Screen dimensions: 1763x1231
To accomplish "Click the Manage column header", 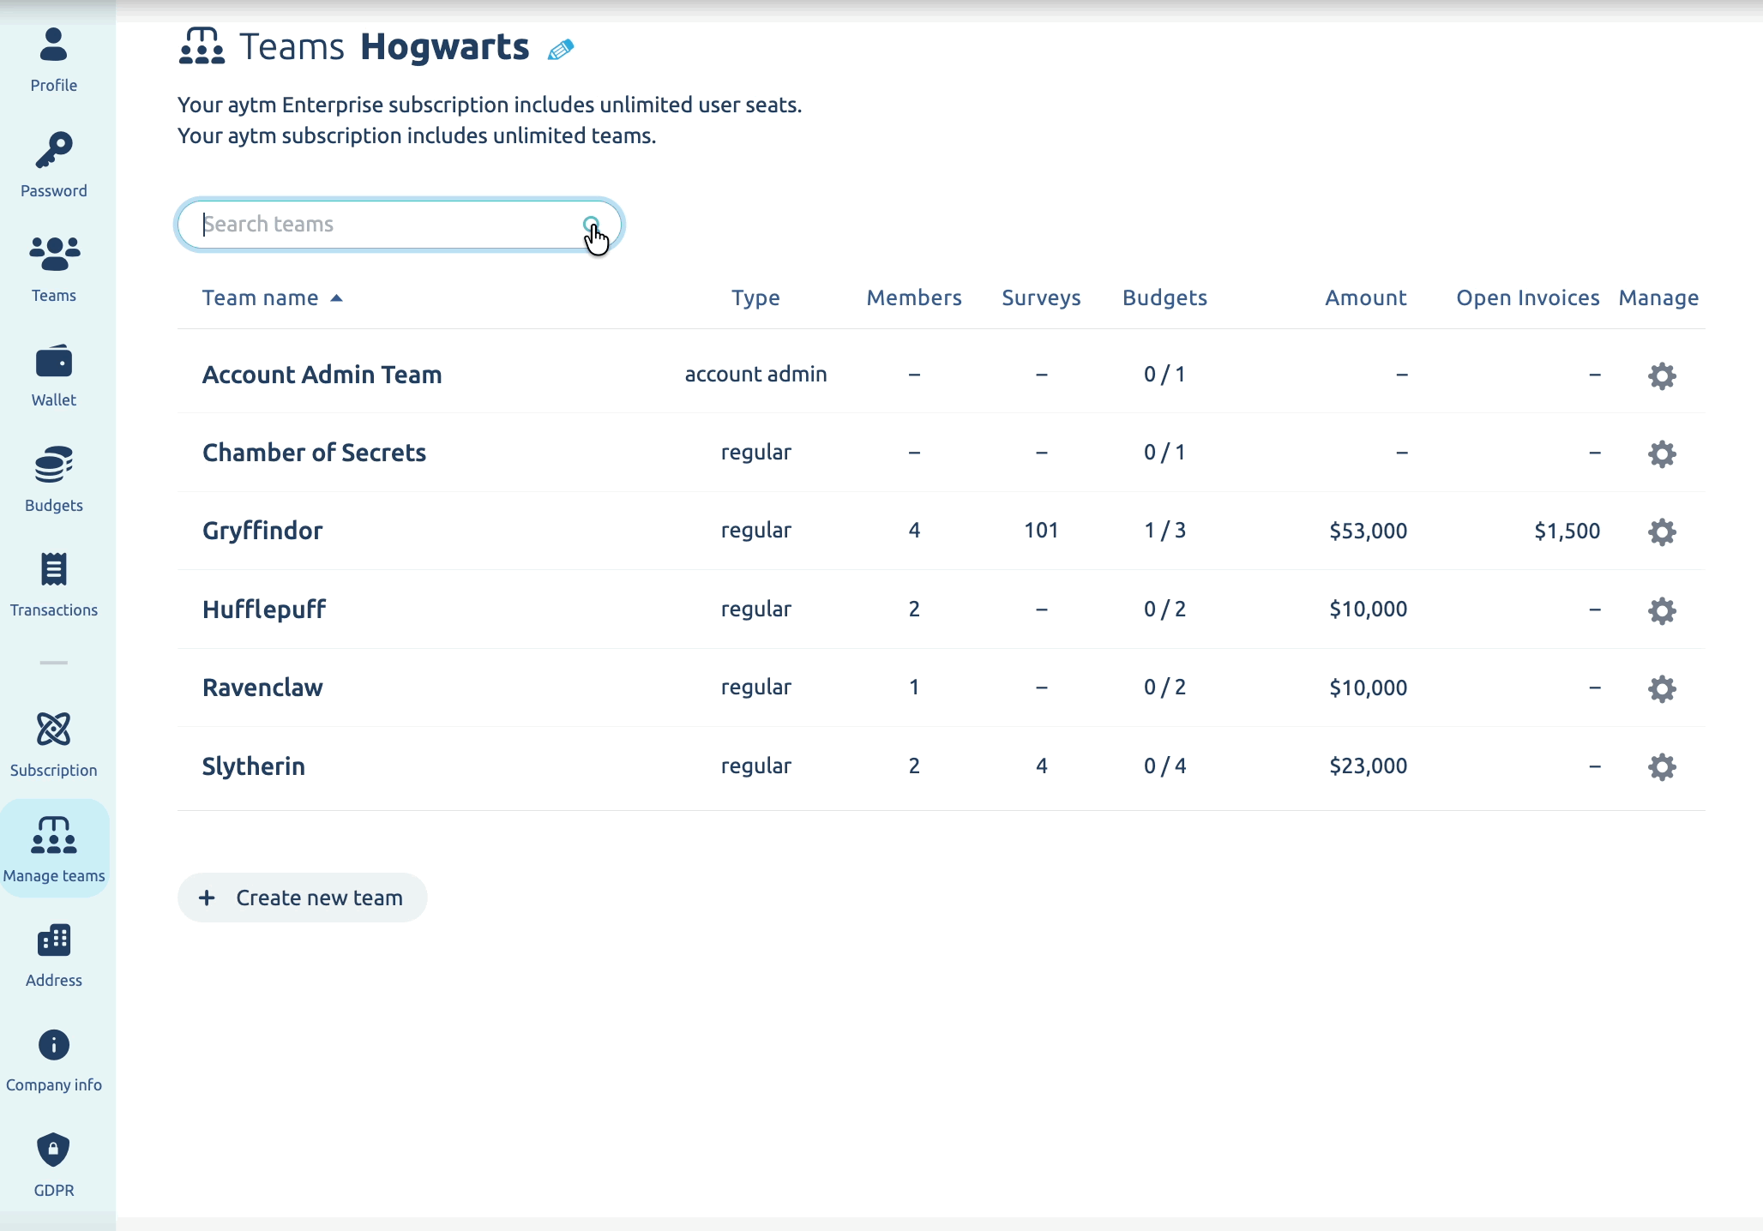I will click(x=1658, y=298).
